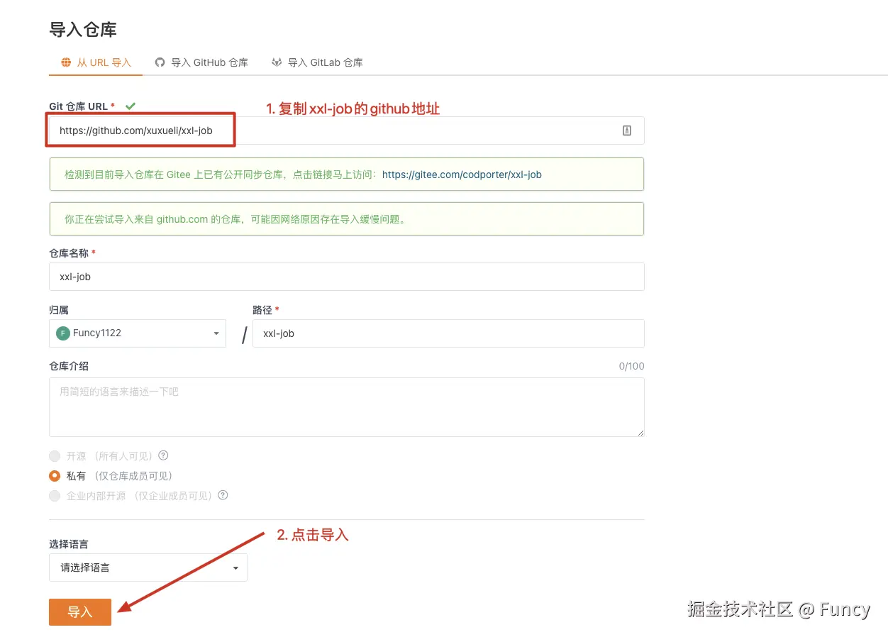The image size is (888, 637).
Task: Select the 企业内部开源 radio button
Action: click(55, 496)
